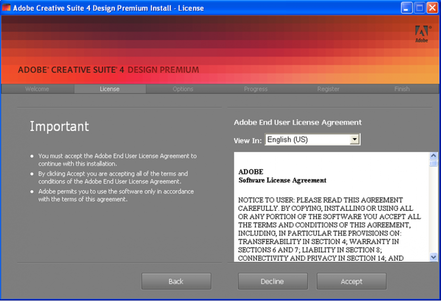The image size is (441, 301).
Task: Click the 'By clicking Accept' bullet text
Action: pos(113,177)
